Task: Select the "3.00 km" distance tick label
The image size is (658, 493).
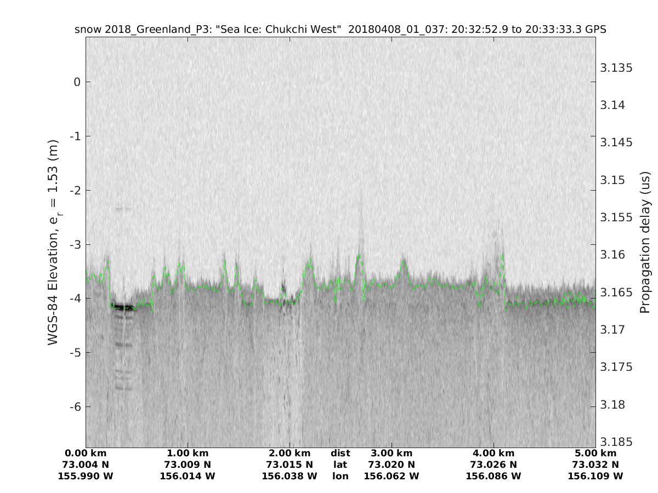Action: [x=392, y=454]
